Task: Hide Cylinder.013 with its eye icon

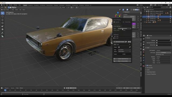Action: click(x=170, y=20)
